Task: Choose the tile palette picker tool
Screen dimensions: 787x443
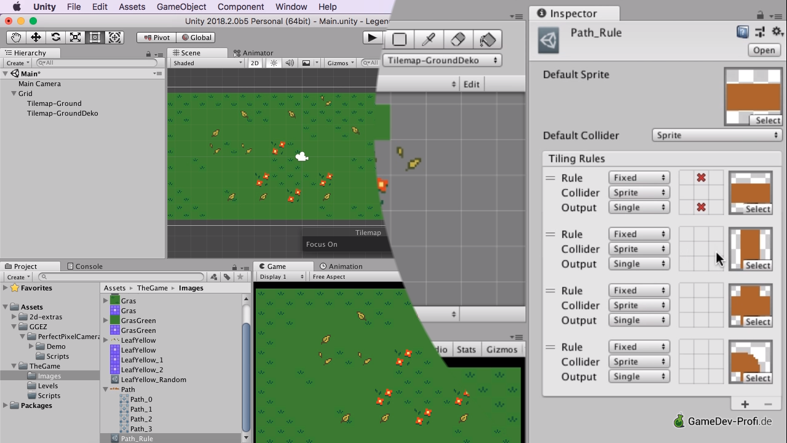Action: tap(429, 39)
